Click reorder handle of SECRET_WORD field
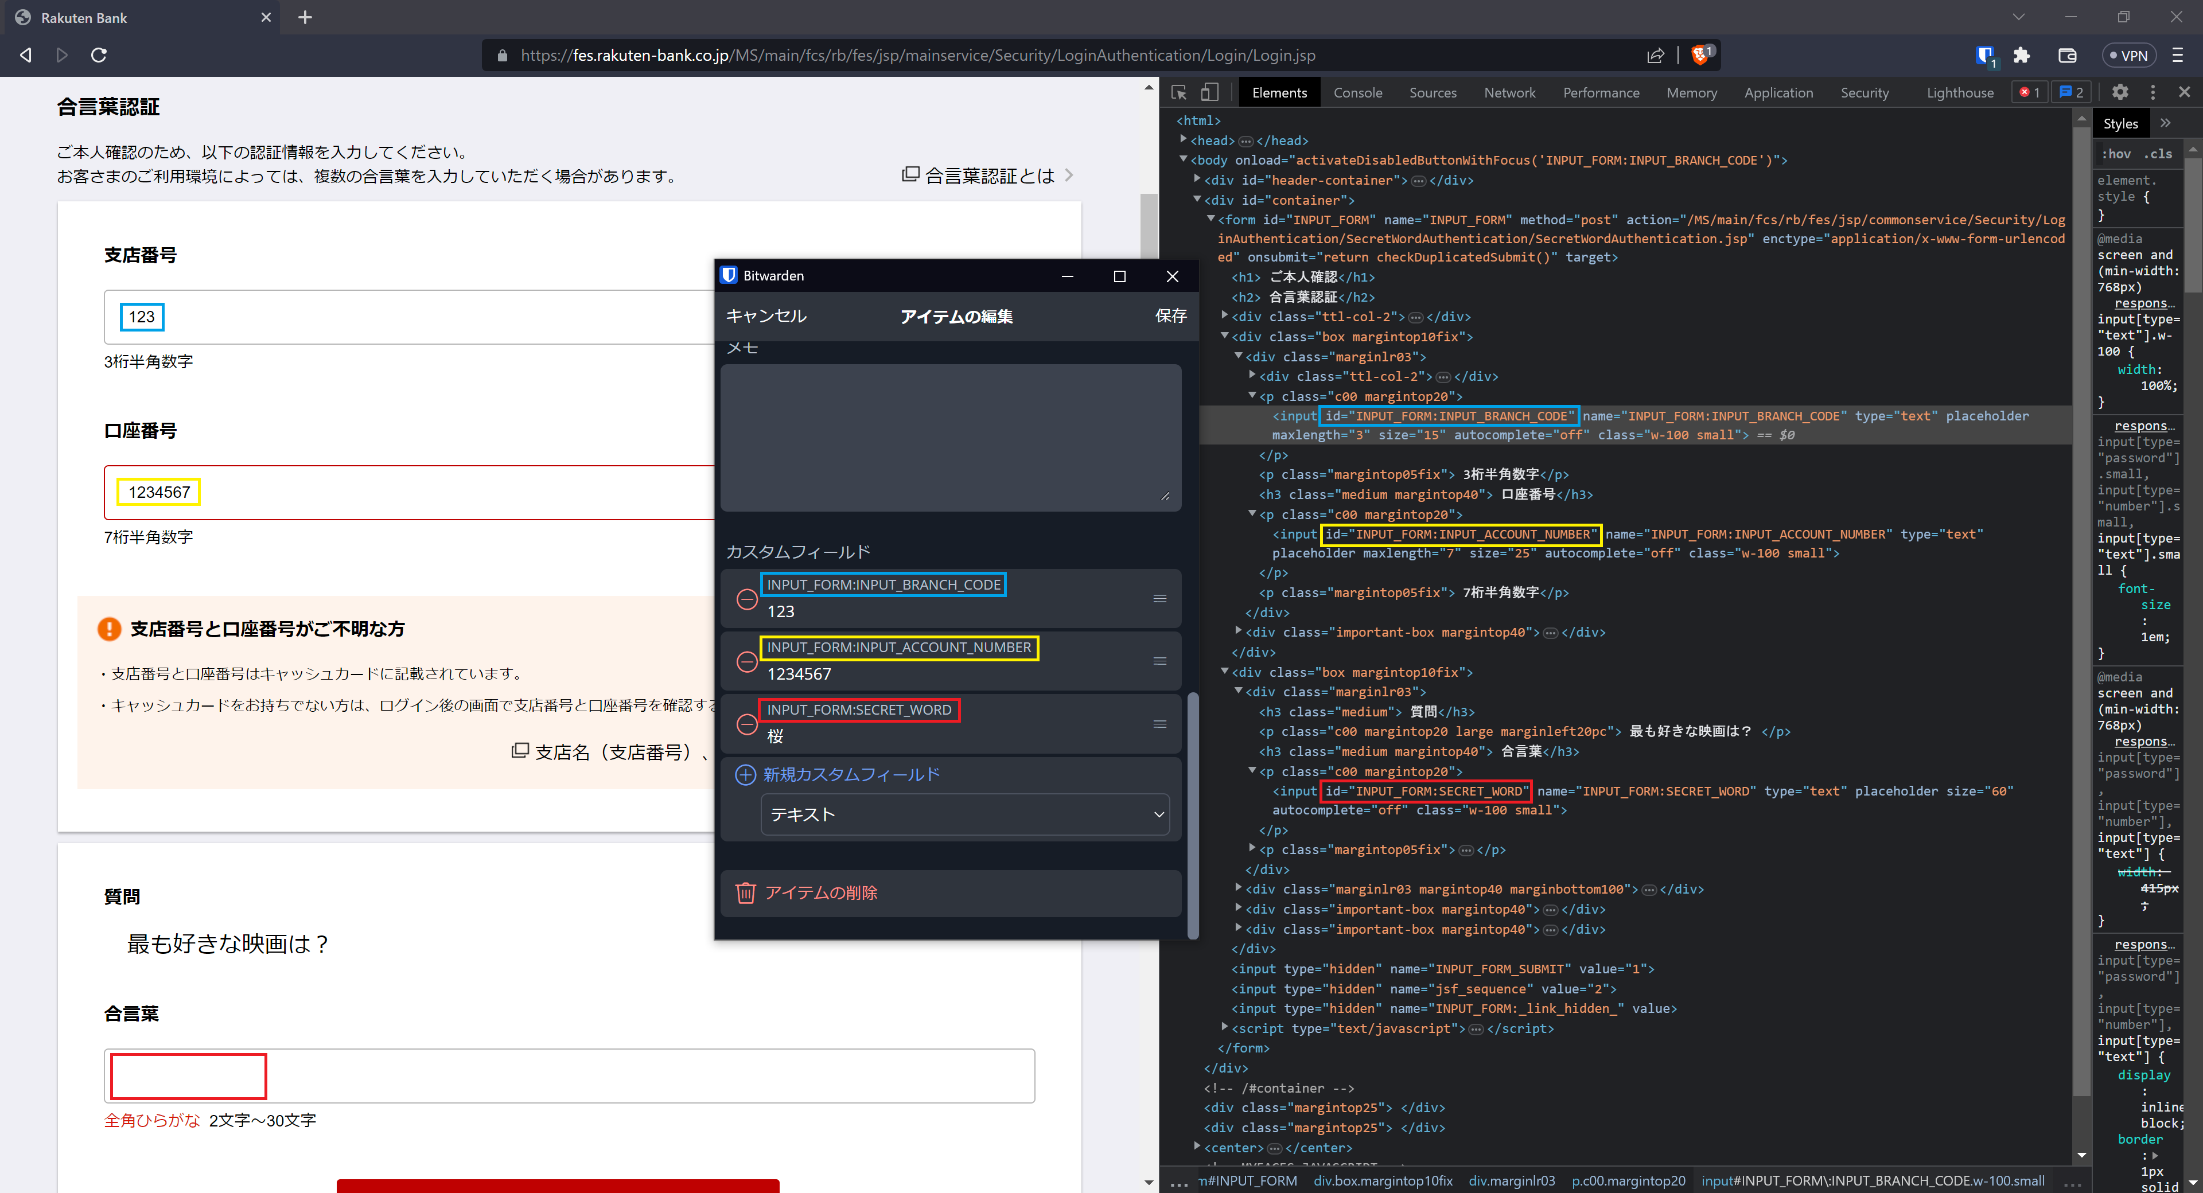Screen dimensions: 2203x1193 click(1159, 724)
